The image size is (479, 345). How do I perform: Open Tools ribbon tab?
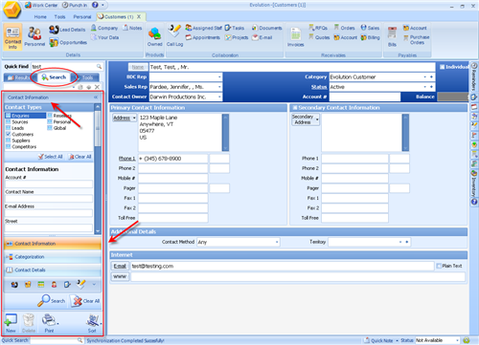tap(59, 17)
